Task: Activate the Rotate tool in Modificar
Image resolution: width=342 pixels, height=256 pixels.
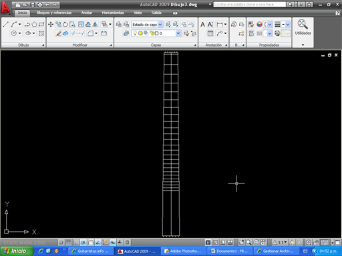Action: point(65,24)
